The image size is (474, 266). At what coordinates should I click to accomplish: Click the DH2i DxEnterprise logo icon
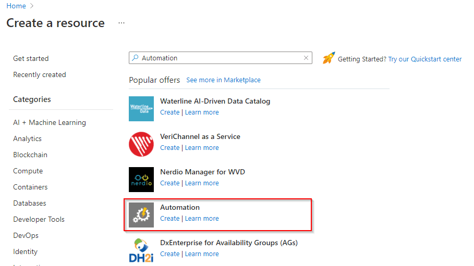(141, 250)
